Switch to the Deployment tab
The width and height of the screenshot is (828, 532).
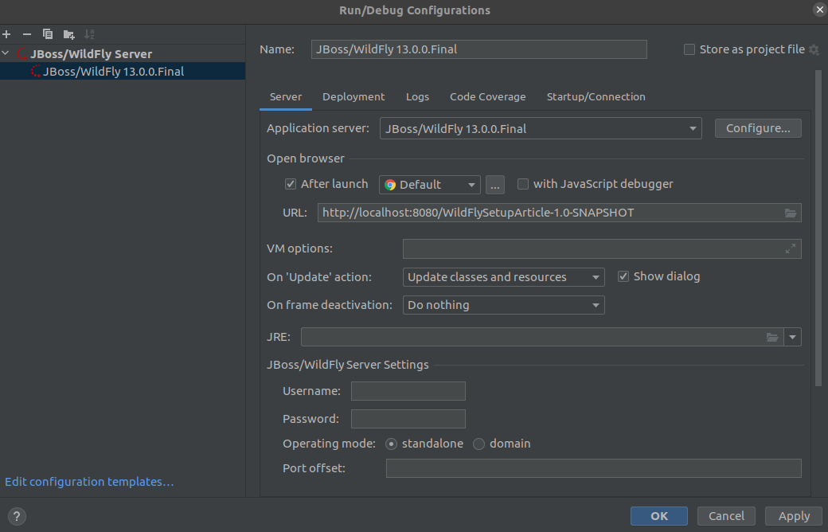click(x=353, y=96)
